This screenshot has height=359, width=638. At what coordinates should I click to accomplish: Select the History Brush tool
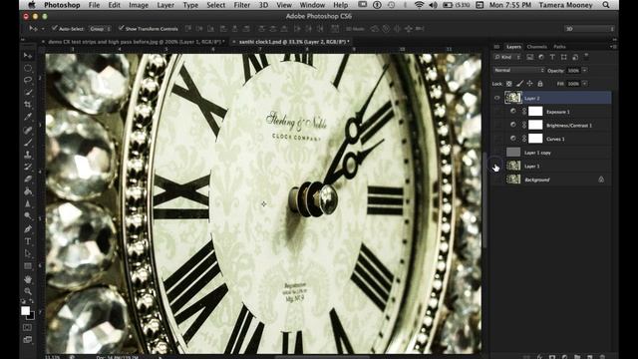(x=28, y=167)
